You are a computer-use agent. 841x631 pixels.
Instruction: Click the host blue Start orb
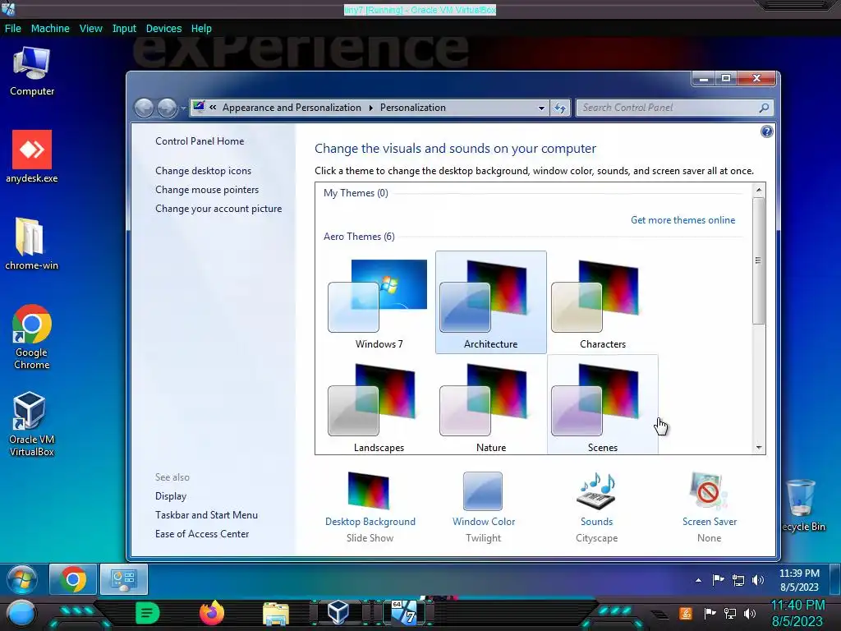pyautogui.click(x=21, y=614)
